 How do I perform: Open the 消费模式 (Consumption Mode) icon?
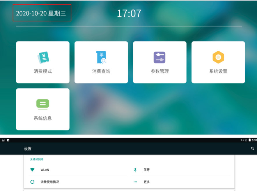coord(42,57)
